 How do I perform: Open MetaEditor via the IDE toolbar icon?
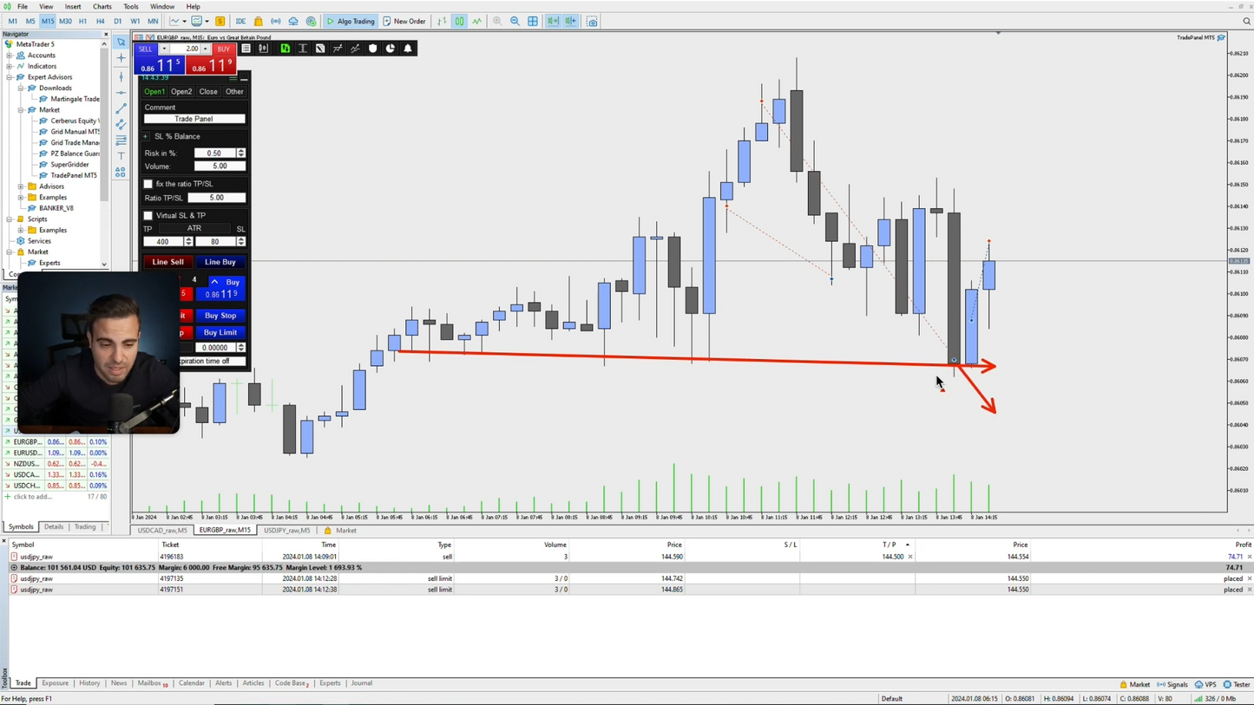coord(240,21)
